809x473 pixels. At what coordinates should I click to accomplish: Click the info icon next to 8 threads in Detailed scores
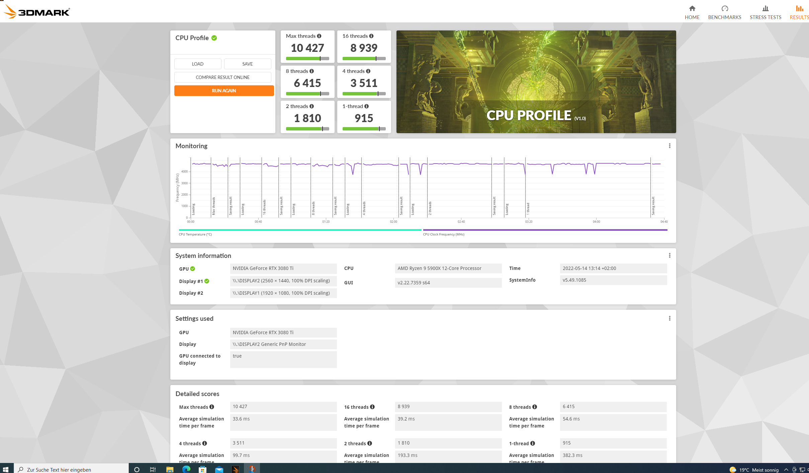click(x=535, y=407)
